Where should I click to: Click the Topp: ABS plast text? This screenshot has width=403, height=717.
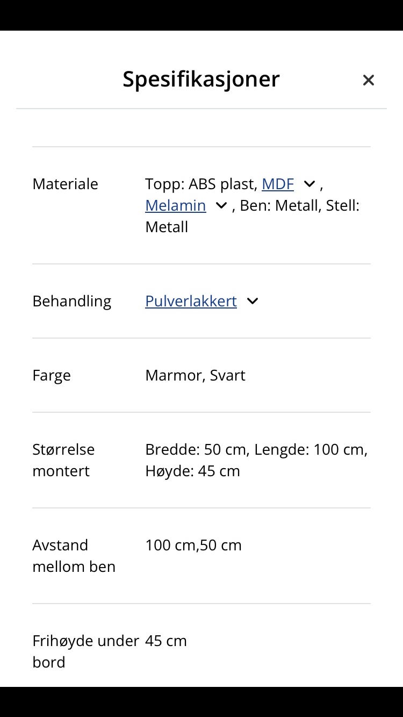tap(200, 184)
